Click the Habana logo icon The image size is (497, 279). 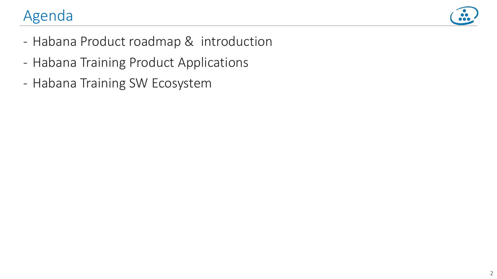coord(464,16)
